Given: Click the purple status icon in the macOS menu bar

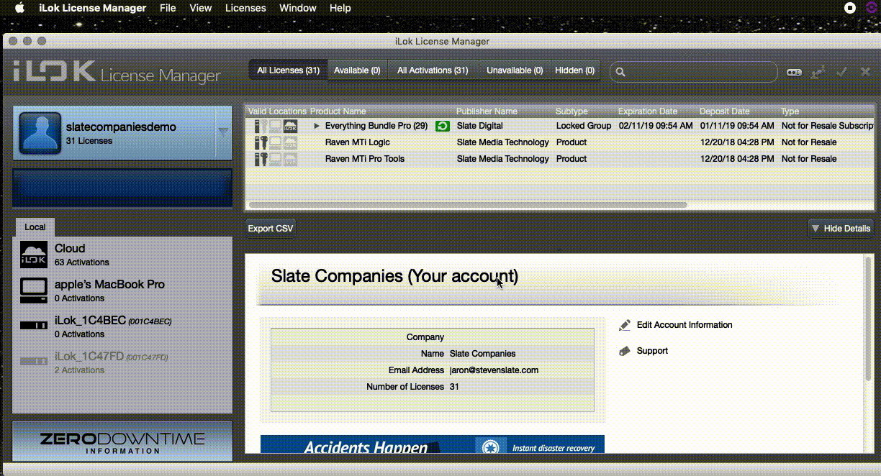Looking at the screenshot, I should click(873, 8).
